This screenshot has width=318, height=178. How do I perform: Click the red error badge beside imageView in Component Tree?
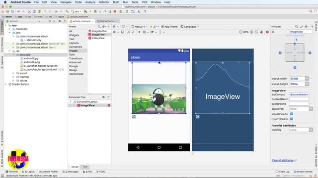tap(109, 105)
